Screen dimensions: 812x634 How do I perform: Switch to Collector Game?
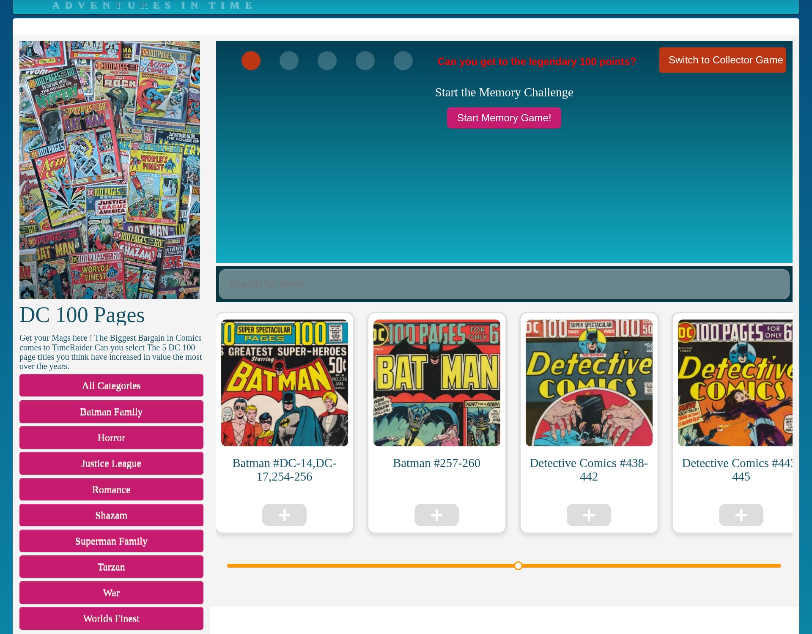[722, 60]
